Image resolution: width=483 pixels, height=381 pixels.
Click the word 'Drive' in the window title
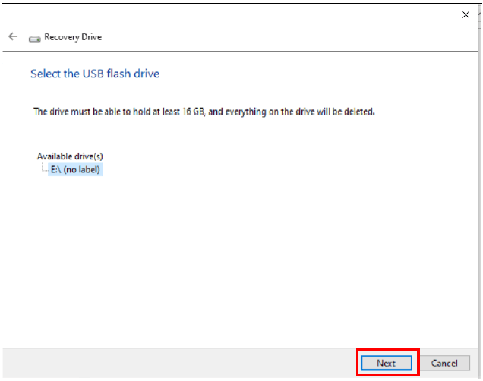(90, 37)
